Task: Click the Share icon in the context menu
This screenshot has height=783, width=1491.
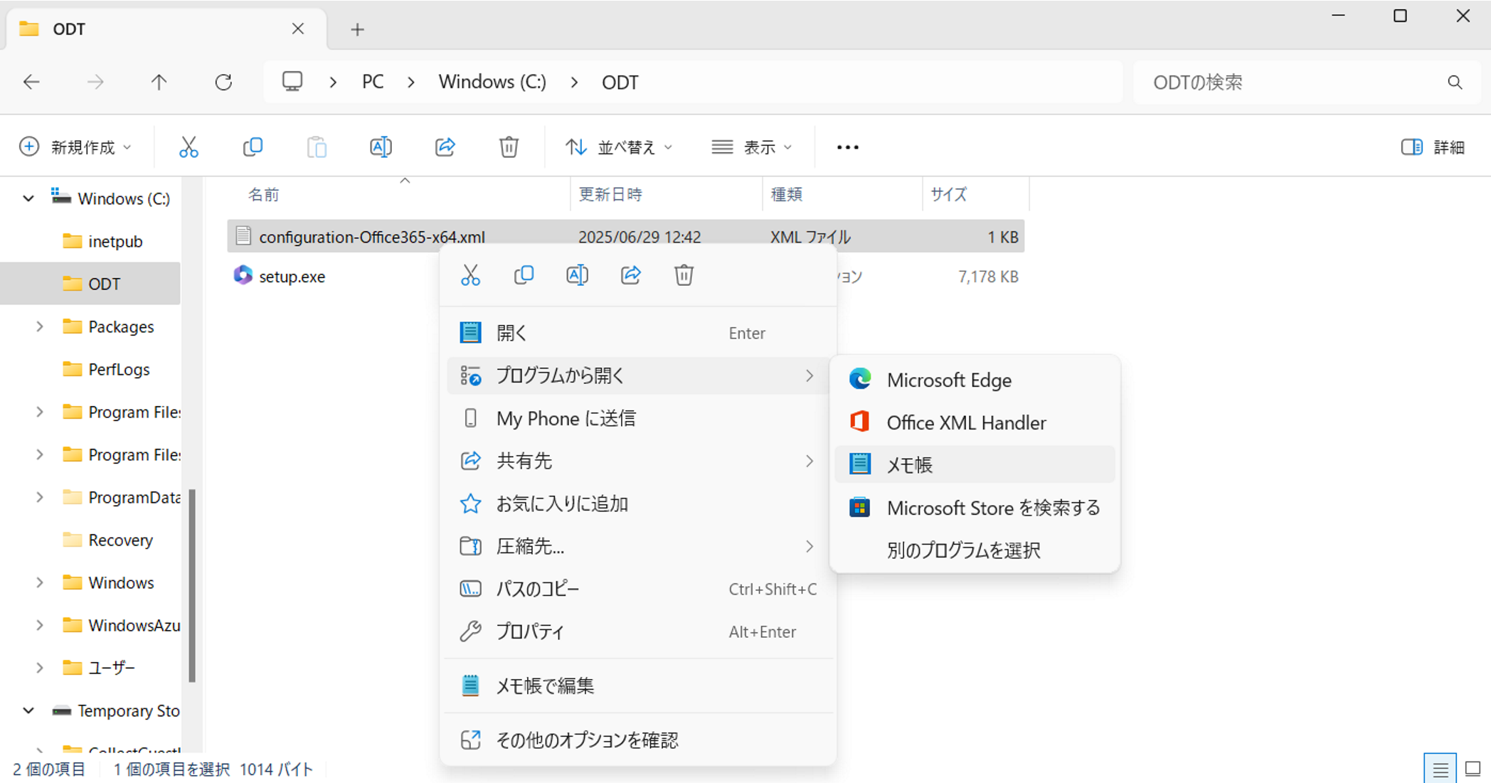Action: pos(630,275)
